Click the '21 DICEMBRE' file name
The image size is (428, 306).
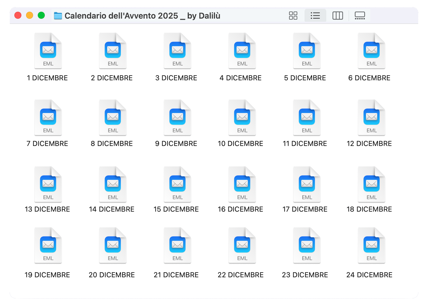pyautogui.click(x=176, y=275)
